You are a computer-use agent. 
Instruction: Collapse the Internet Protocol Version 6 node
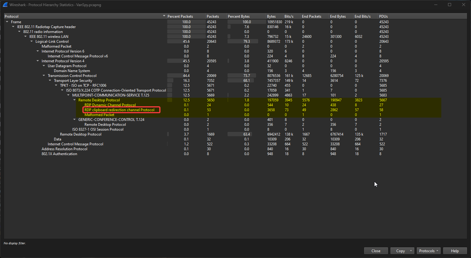pos(38,51)
